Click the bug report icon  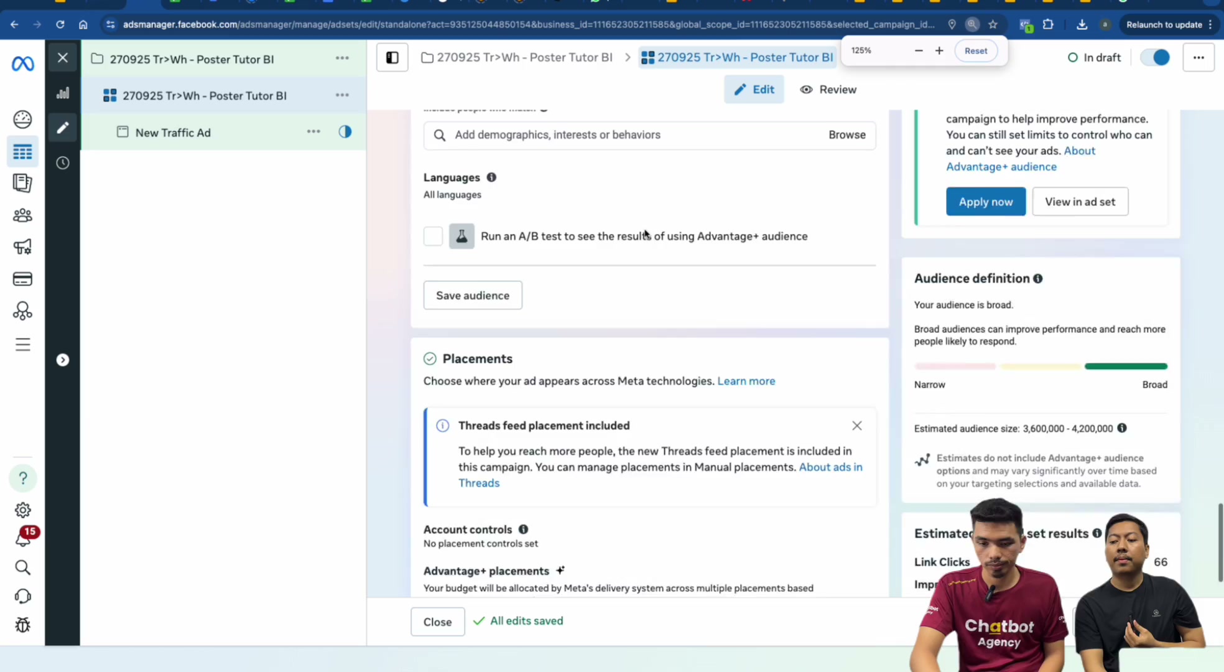(23, 625)
